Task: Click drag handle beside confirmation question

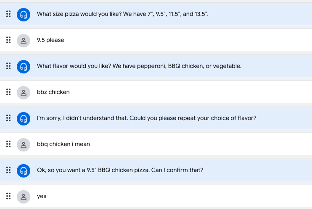Action: (8, 170)
